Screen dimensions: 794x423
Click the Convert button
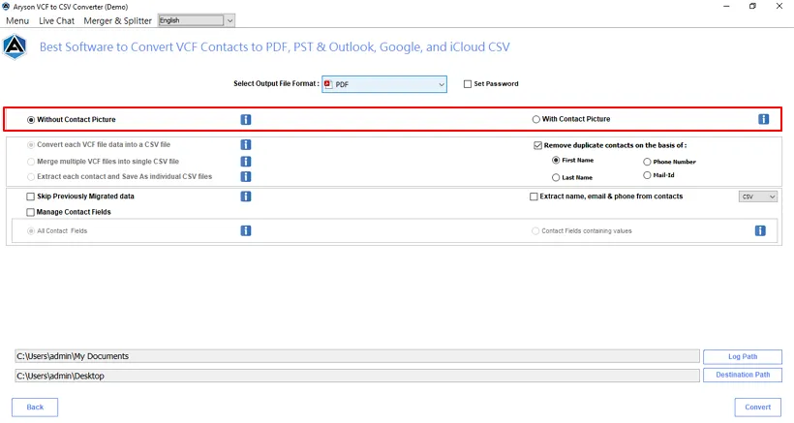coord(757,407)
